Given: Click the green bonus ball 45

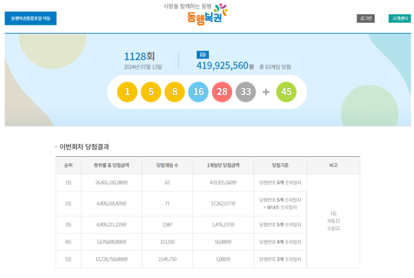Looking at the screenshot, I should click(286, 92).
